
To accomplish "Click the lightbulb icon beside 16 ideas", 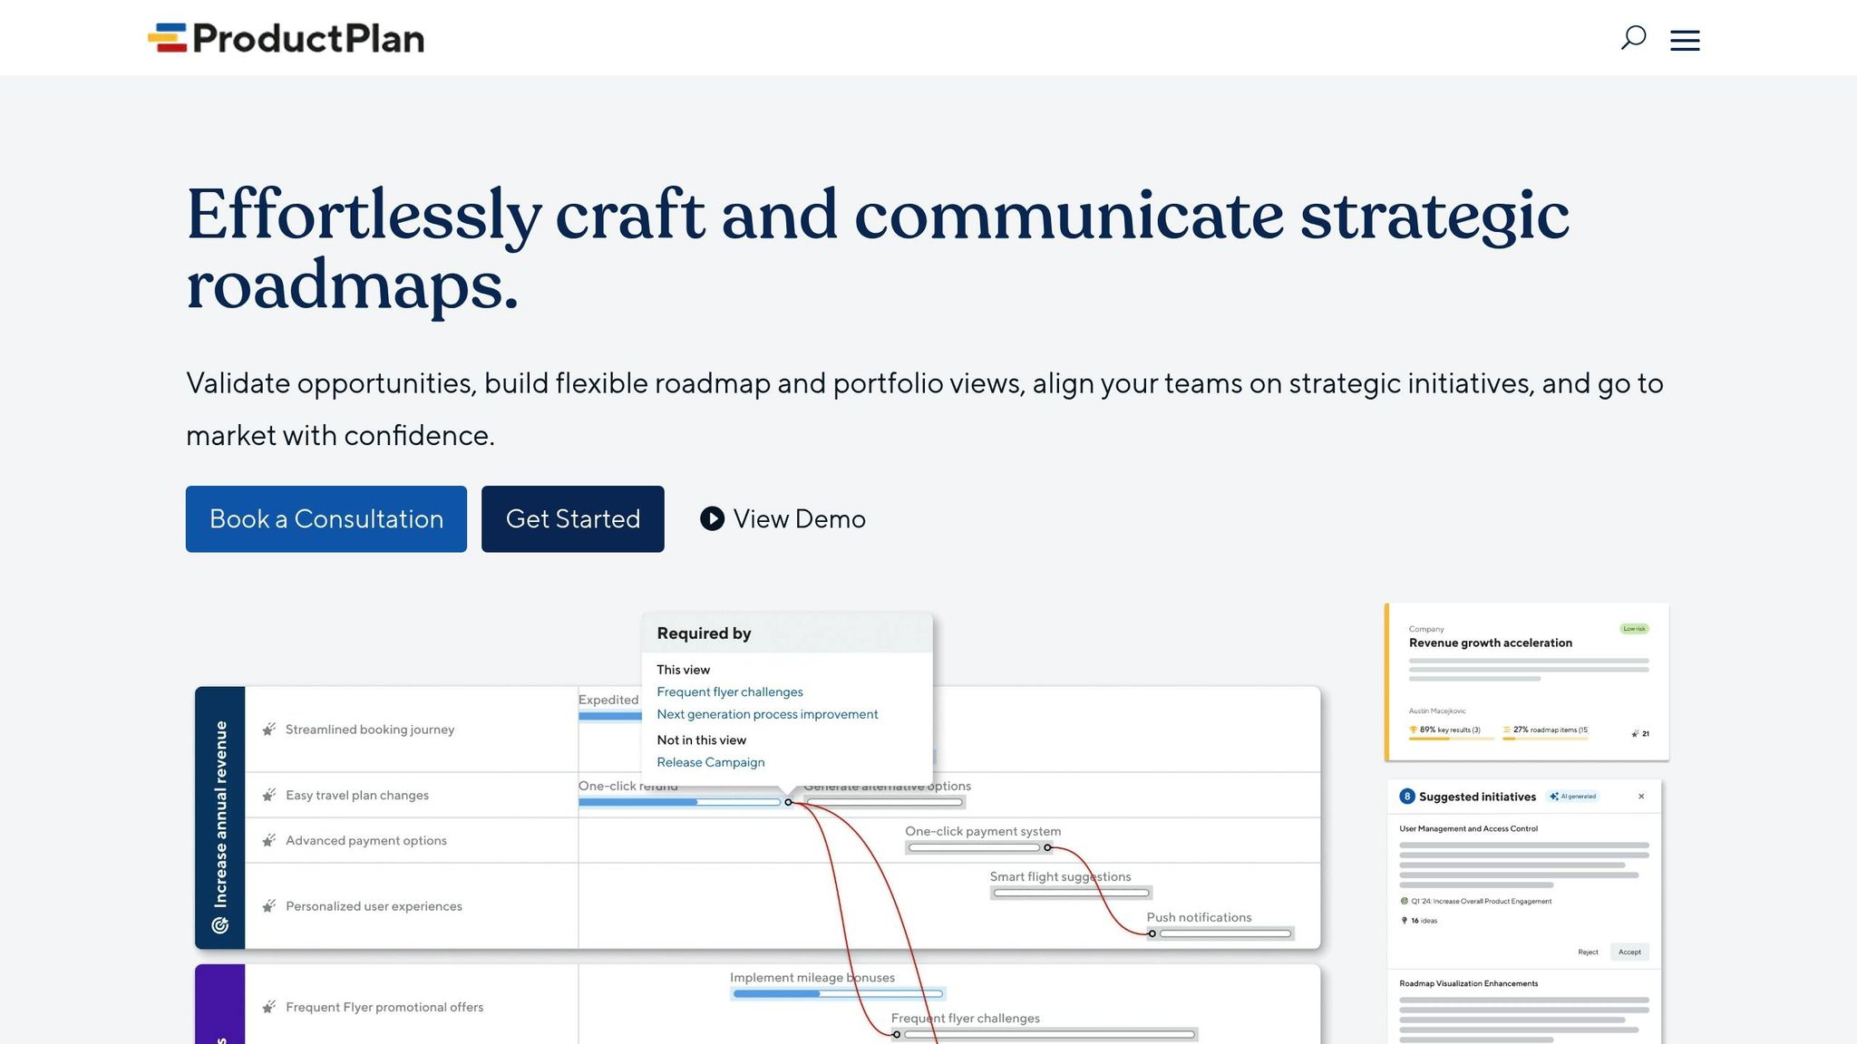I will pyautogui.click(x=1405, y=920).
